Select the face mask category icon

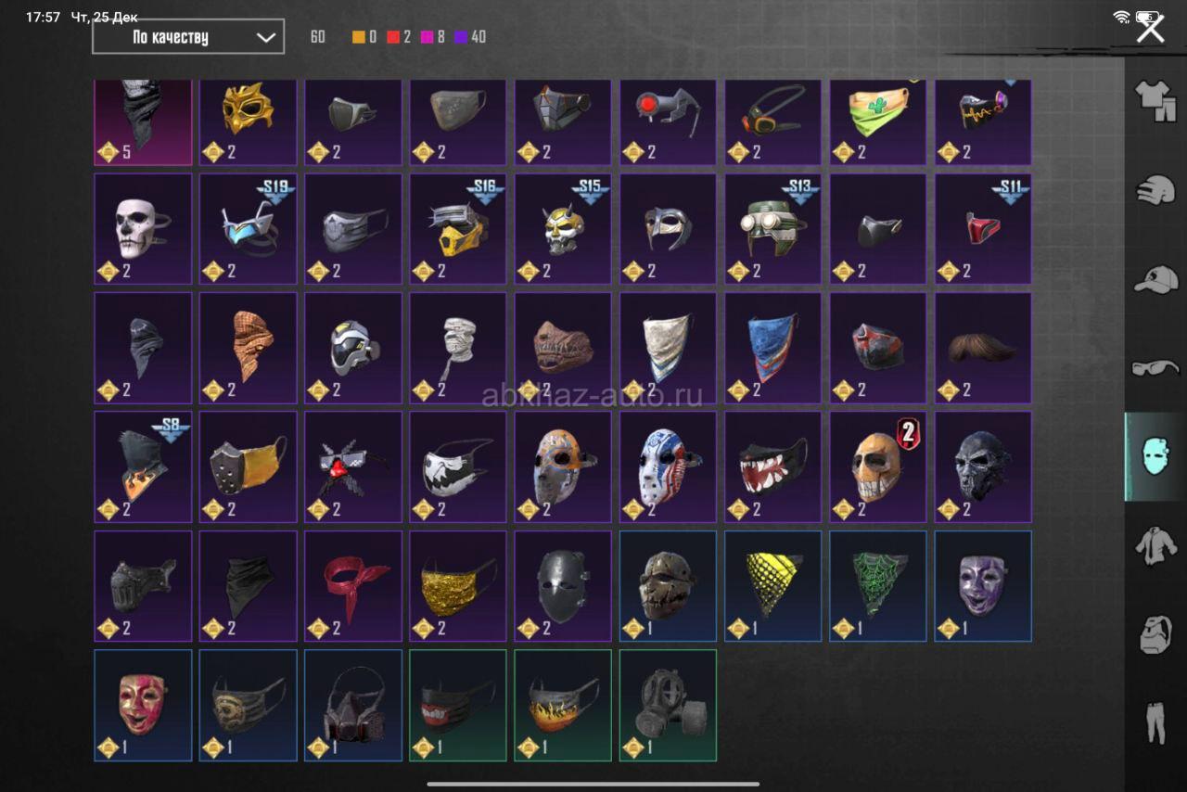[x=1155, y=456]
